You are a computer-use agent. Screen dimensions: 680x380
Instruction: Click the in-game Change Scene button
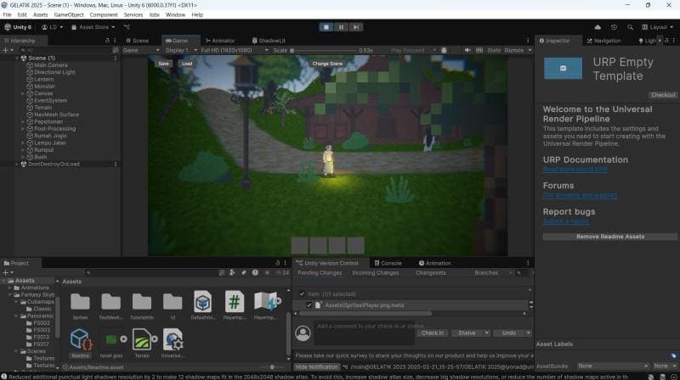point(327,64)
